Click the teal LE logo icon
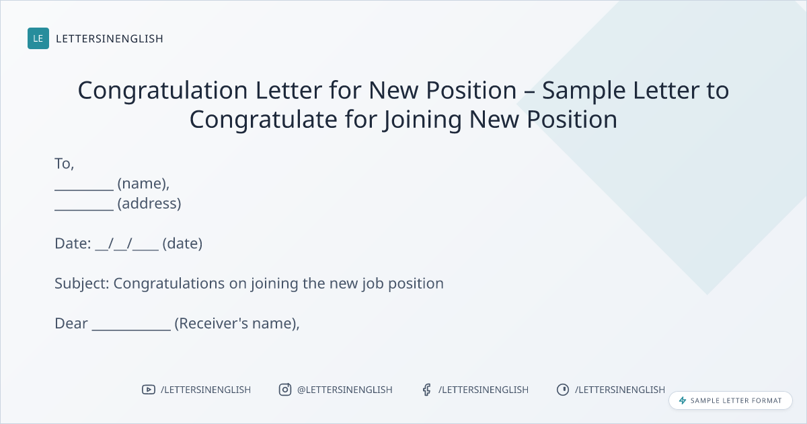Image resolution: width=807 pixels, height=424 pixels. coord(38,38)
